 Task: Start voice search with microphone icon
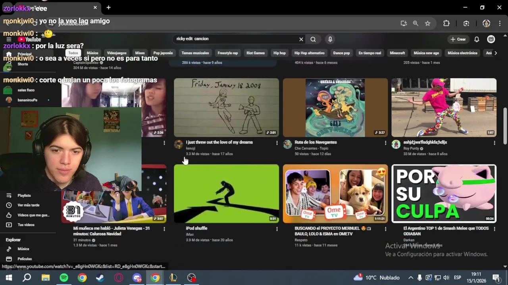(x=330, y=39)
